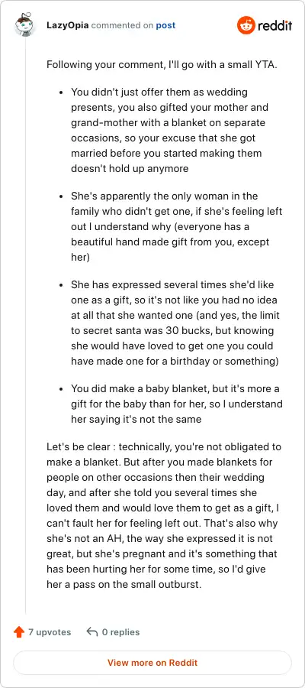305x688 pixels.
Task: Click the 'reddit' wordmark text
Action: tap(274, 25)
